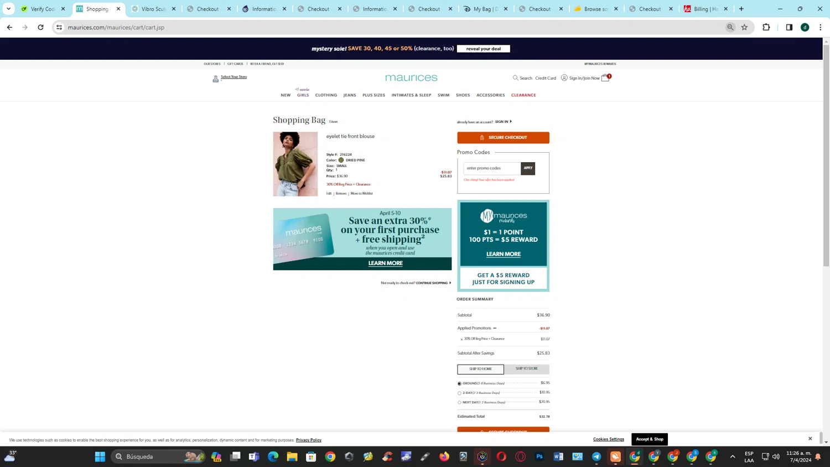Switch to SHIP TO HOME option
This screenshot has width=830, height=467.
480,369
